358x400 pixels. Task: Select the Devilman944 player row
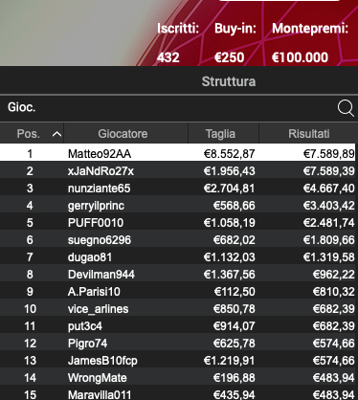tap(179, 273)
